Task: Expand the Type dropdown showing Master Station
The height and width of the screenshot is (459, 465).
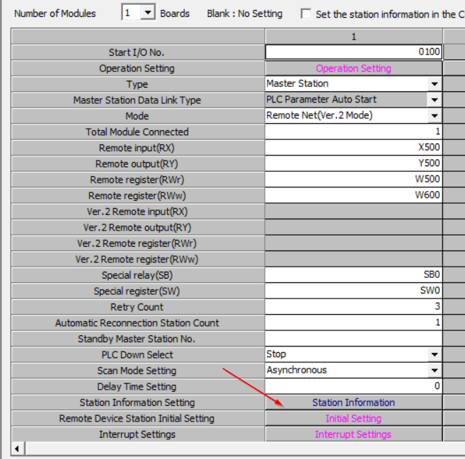Action: (x=435, y=84)
